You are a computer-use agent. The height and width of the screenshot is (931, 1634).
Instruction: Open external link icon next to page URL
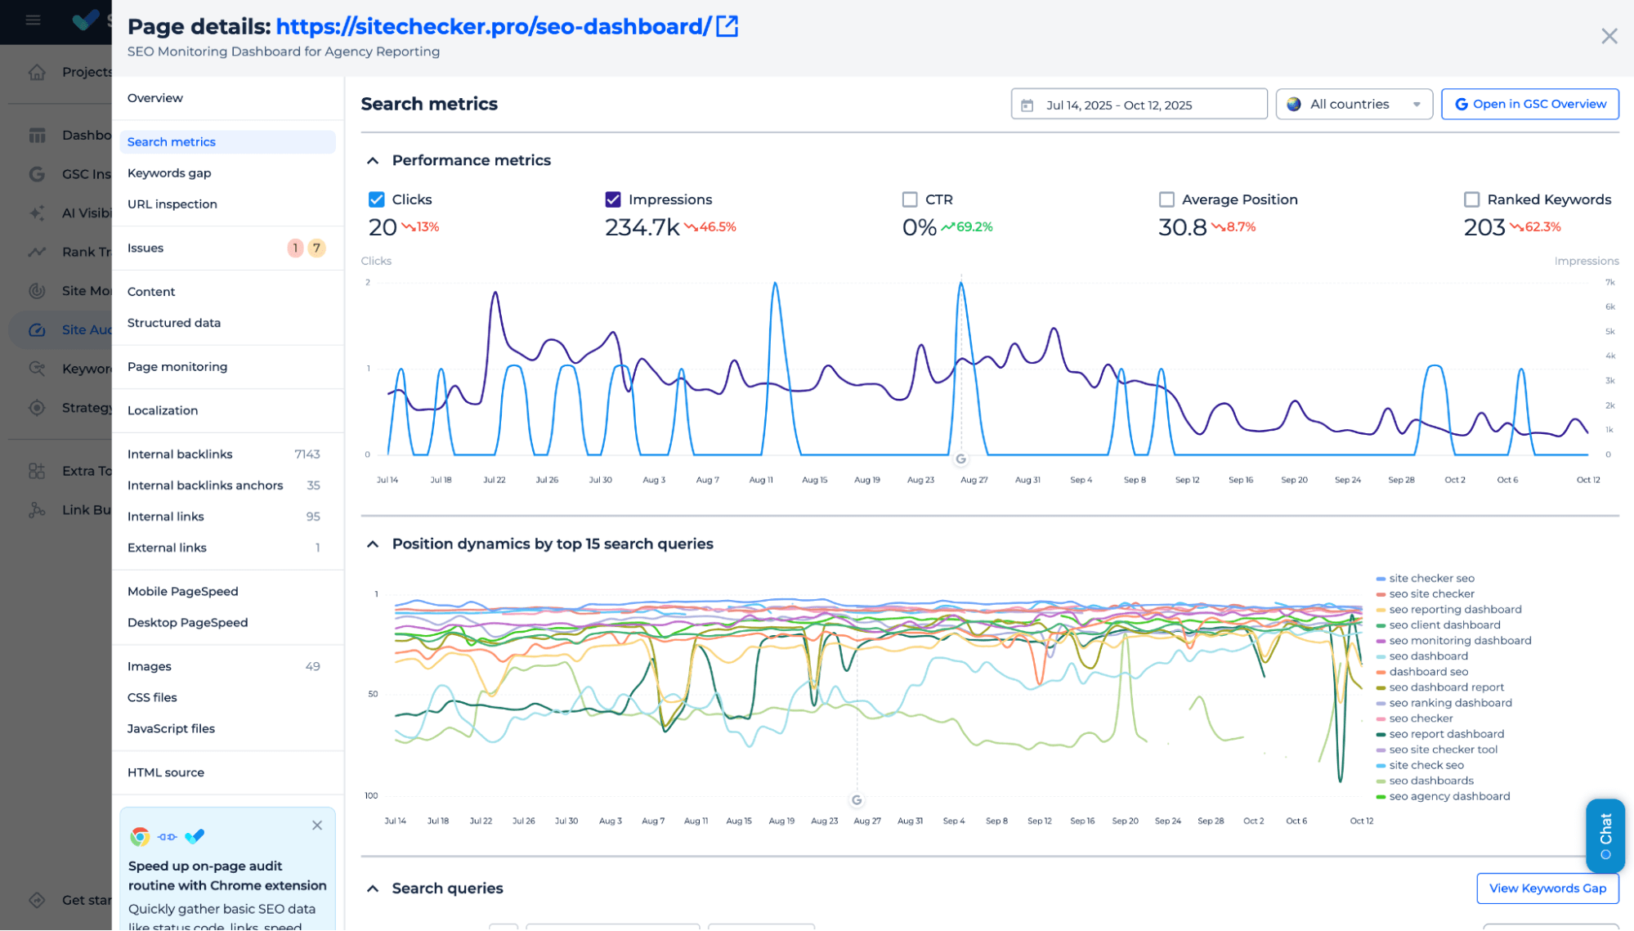727,26
